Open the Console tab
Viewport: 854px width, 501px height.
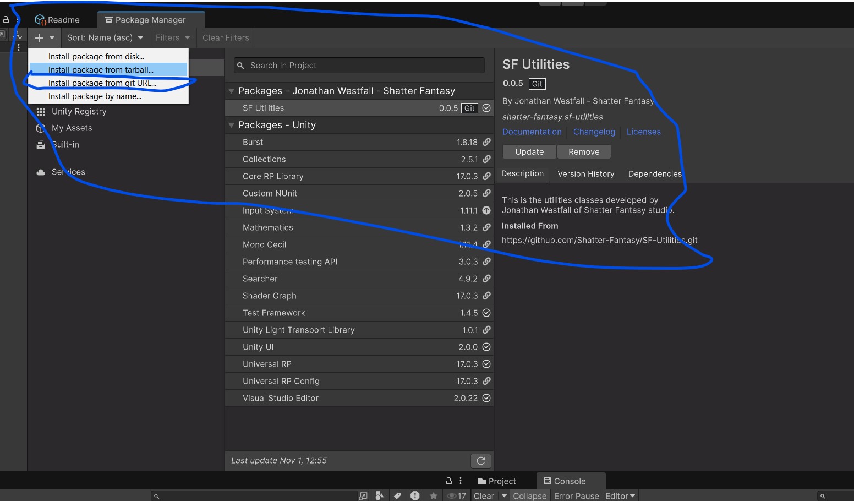(x=570, y=481)
